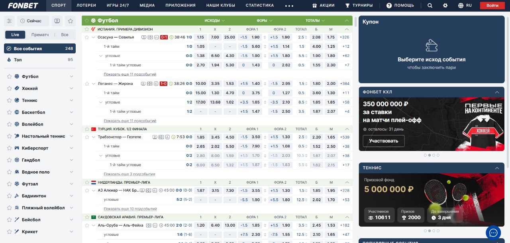Open the three-dots more menu

pos(289,6)
